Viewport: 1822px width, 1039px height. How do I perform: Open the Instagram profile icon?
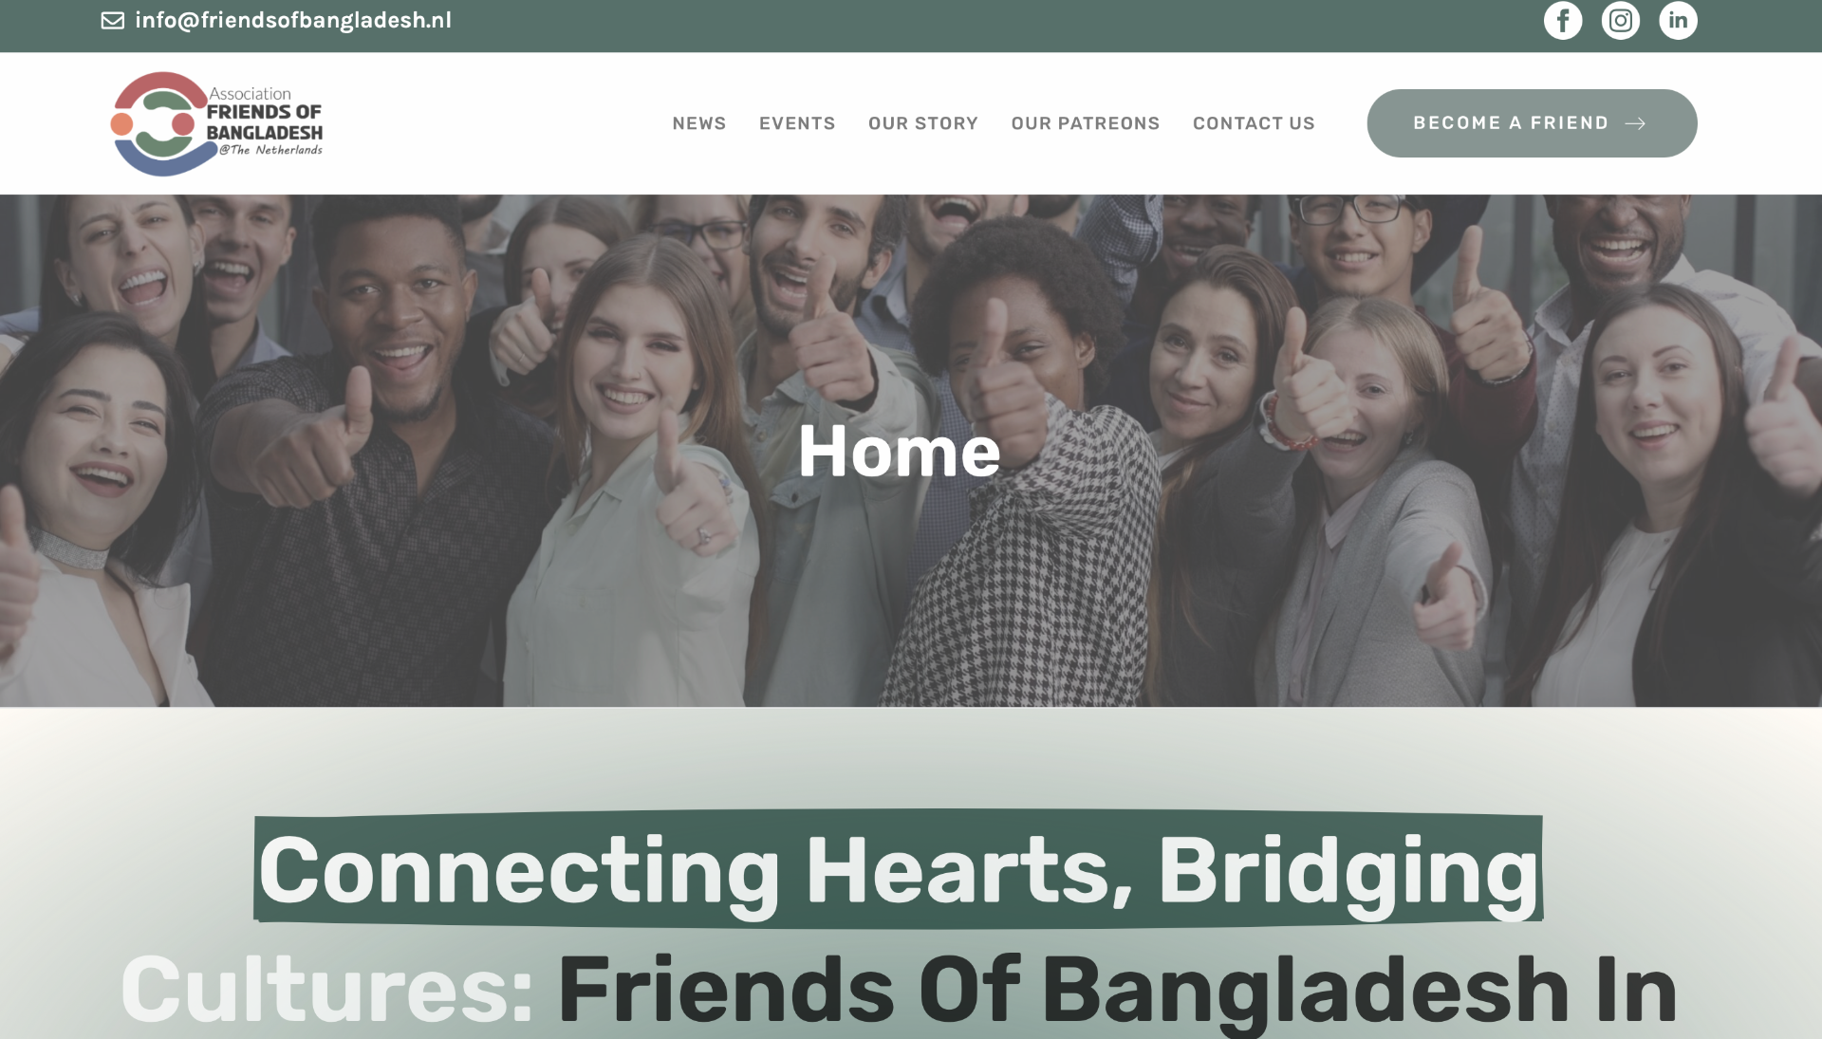[x=1621, y=20]
